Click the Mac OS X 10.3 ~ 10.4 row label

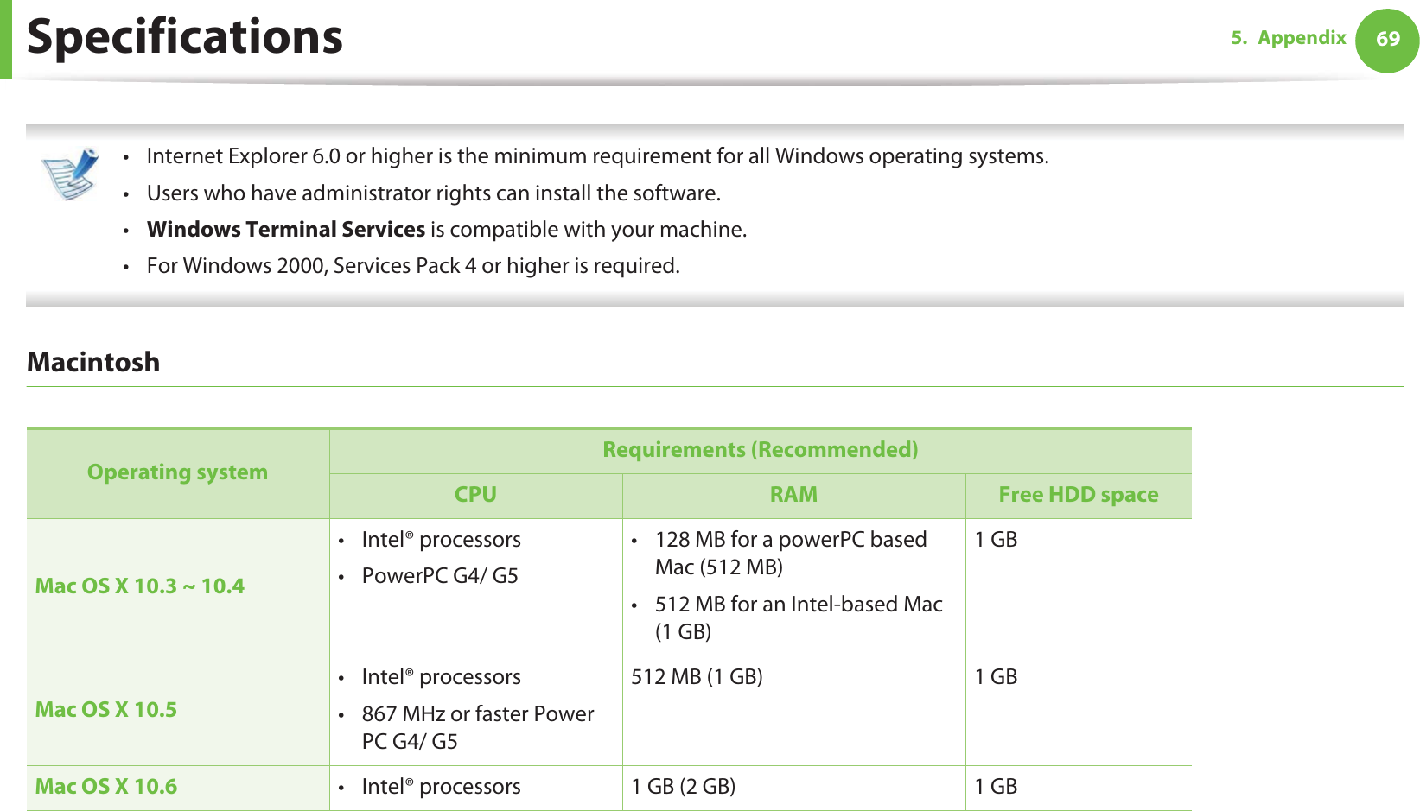tap(140, 586)
